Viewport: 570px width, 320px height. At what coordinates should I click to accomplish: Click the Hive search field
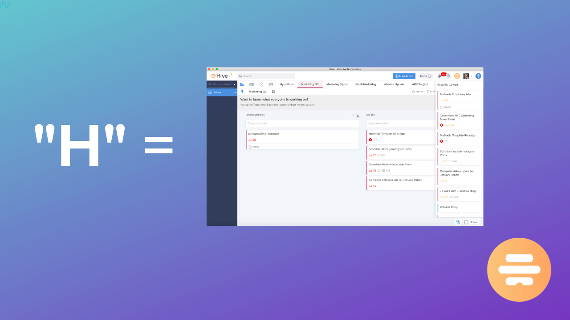(x=266, y=76)
